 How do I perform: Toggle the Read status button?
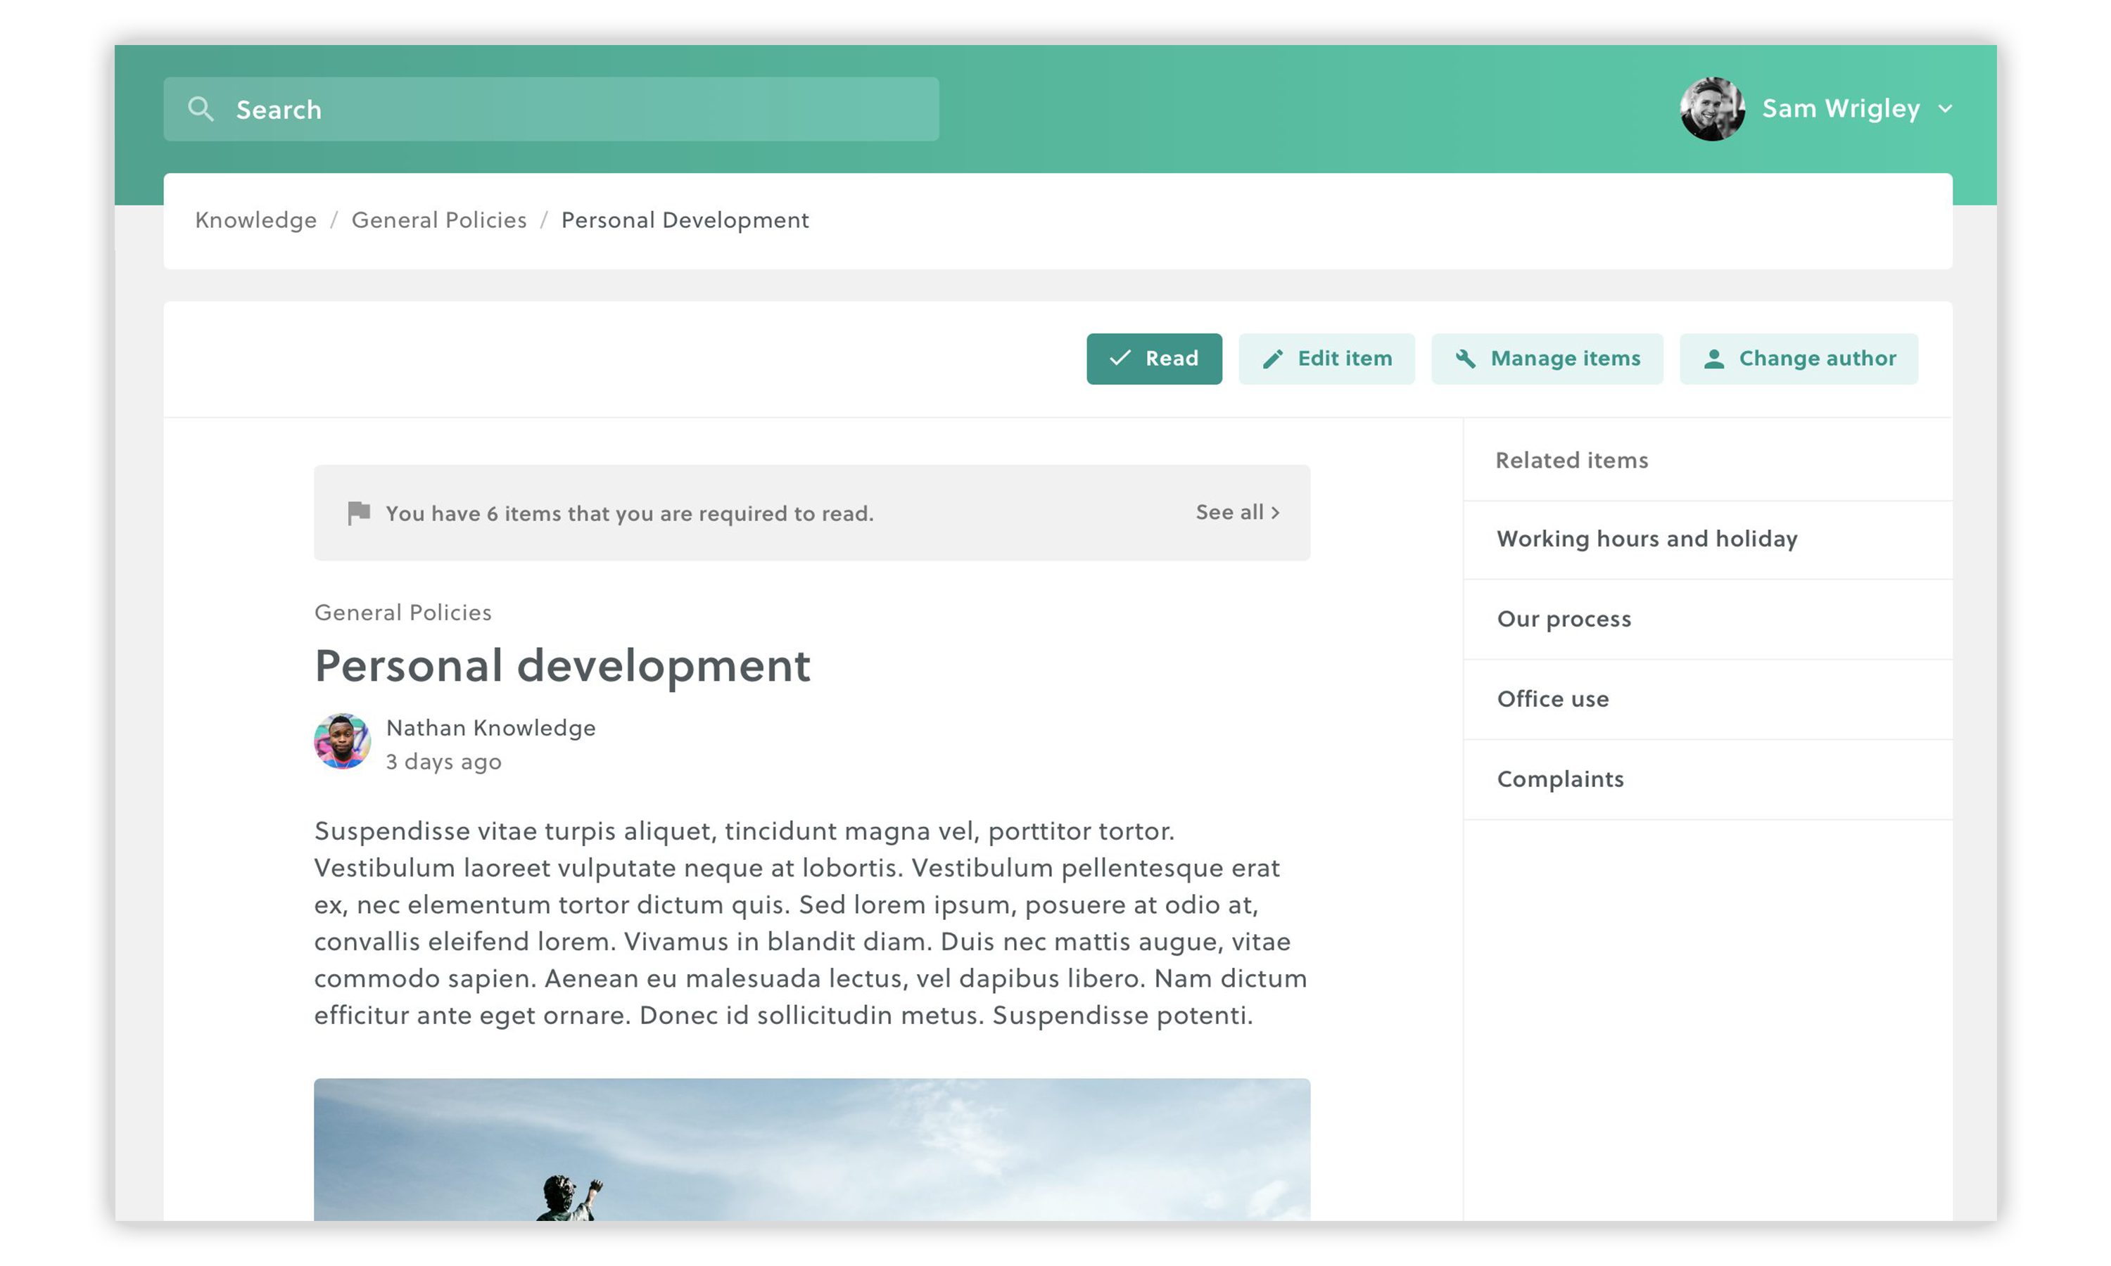point(1153,359)
